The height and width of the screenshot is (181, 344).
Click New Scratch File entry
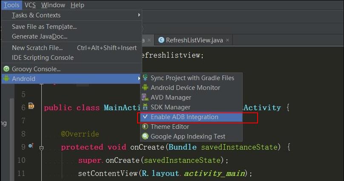point(72,48)
